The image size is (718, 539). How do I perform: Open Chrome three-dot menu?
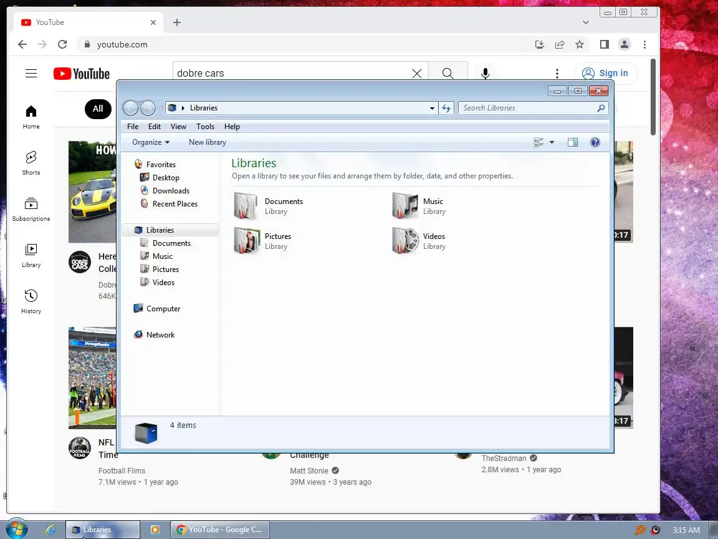click(644, 44)
